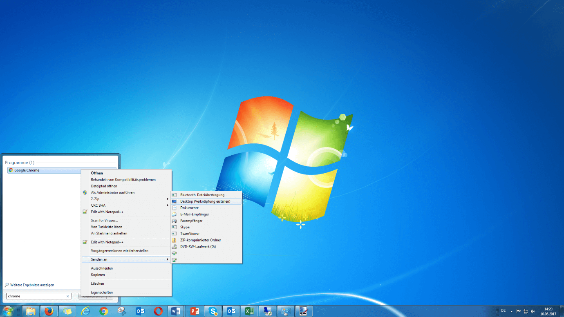Open Internet Explorer from the taskbar
564x317 pixels.
[85, 311]
